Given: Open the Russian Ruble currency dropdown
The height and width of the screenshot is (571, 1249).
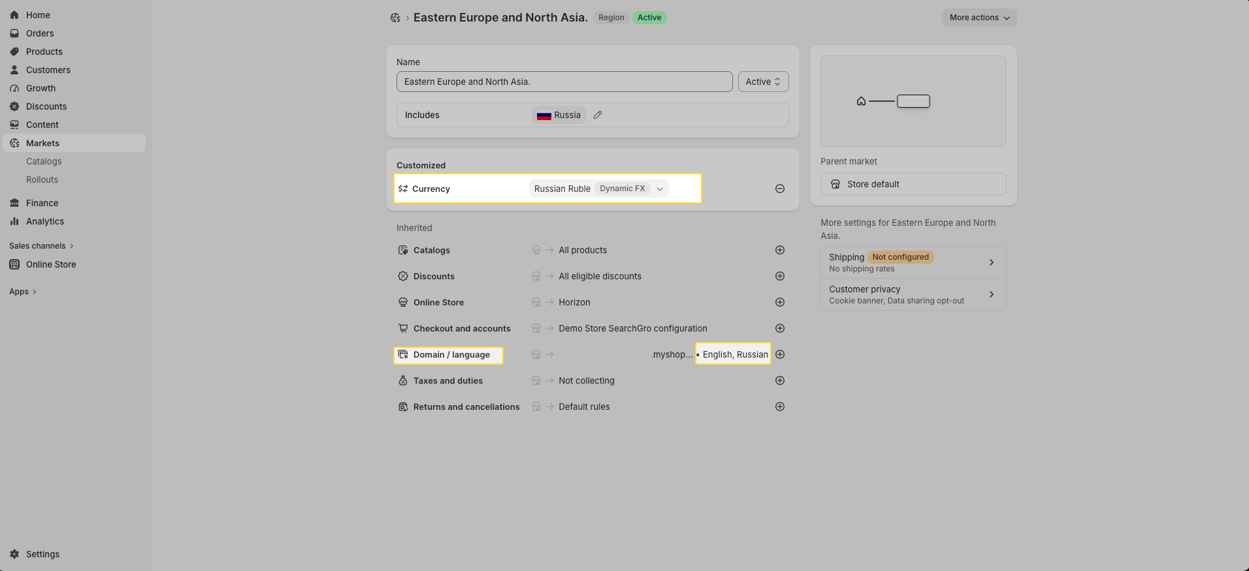Looking at the screenshot, I should tap(598, 189).
